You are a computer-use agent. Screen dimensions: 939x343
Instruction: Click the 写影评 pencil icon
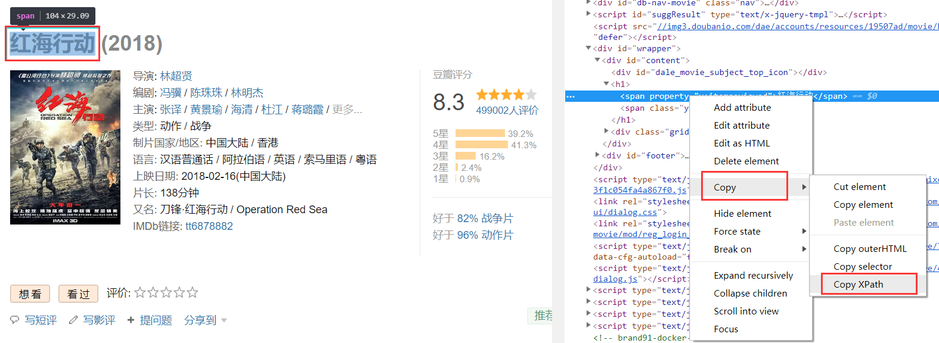pos(73,320)
